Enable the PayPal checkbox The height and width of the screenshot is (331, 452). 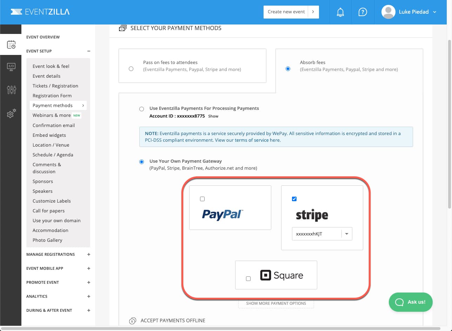click(x=202, y=199)
